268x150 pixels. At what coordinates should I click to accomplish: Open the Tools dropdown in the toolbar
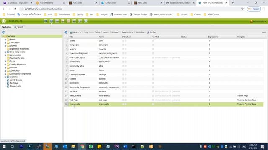(152, 32)
